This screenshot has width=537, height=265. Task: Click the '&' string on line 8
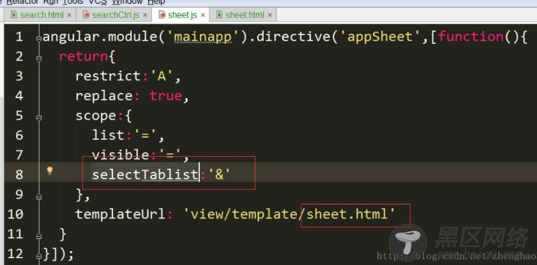220,175
